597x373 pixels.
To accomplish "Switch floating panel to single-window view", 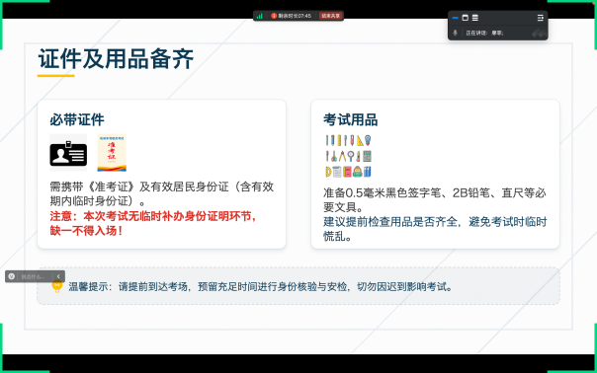I will click(x=465, y=18).
